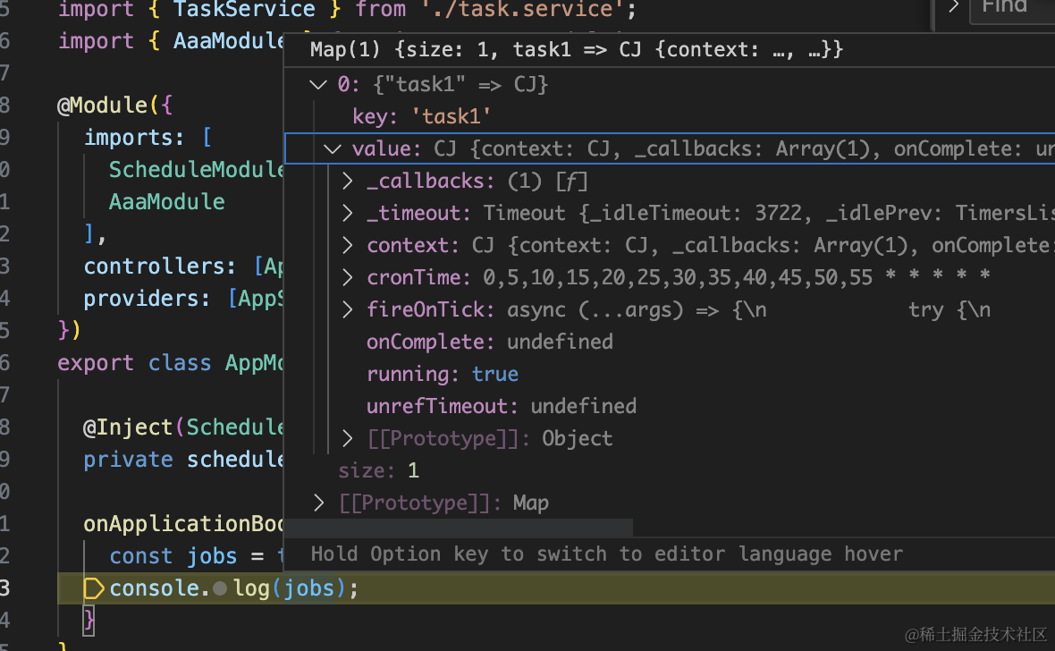
Task: Collapse the value: CJ node
Action: [x=332, y=149]
